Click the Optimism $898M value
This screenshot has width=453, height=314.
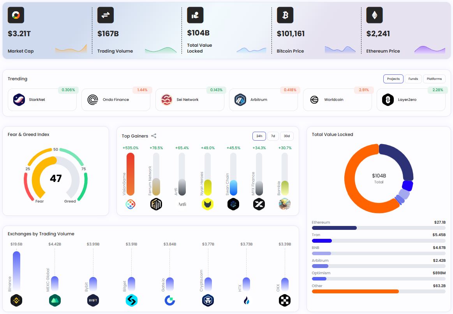pyautogui.click(x=439, y=273)
